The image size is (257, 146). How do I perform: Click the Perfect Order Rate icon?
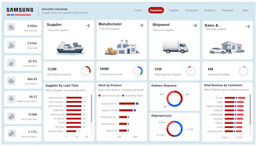click(11, 99)
